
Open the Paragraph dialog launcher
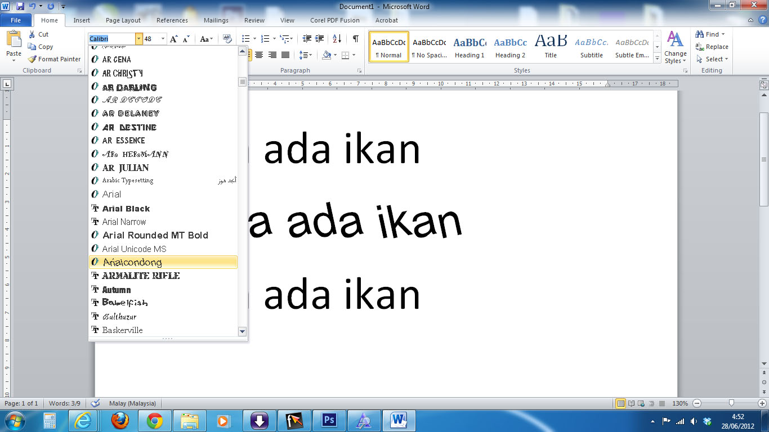(x=359, y=71)
